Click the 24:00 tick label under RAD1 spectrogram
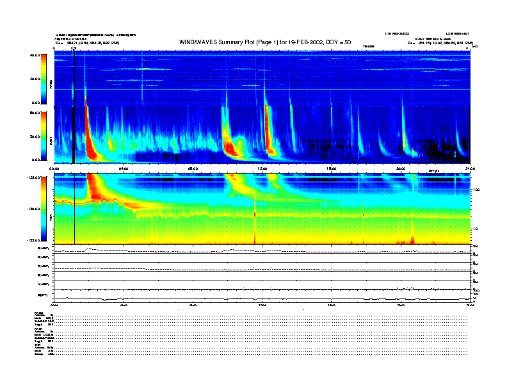 (470, 168)
